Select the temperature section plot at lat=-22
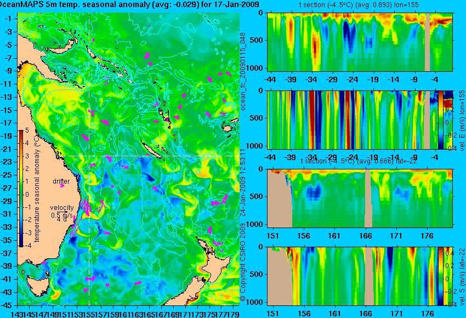Viewport: 466px width, 318px height. 360,198
